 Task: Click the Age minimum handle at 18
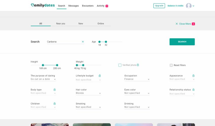pos(99,42)
